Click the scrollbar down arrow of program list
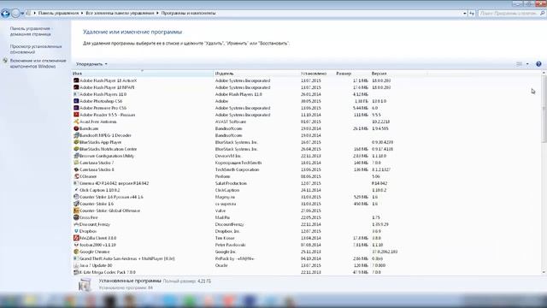Image resolution: width=547 pixels, height=308 pixels. (544, 272)
